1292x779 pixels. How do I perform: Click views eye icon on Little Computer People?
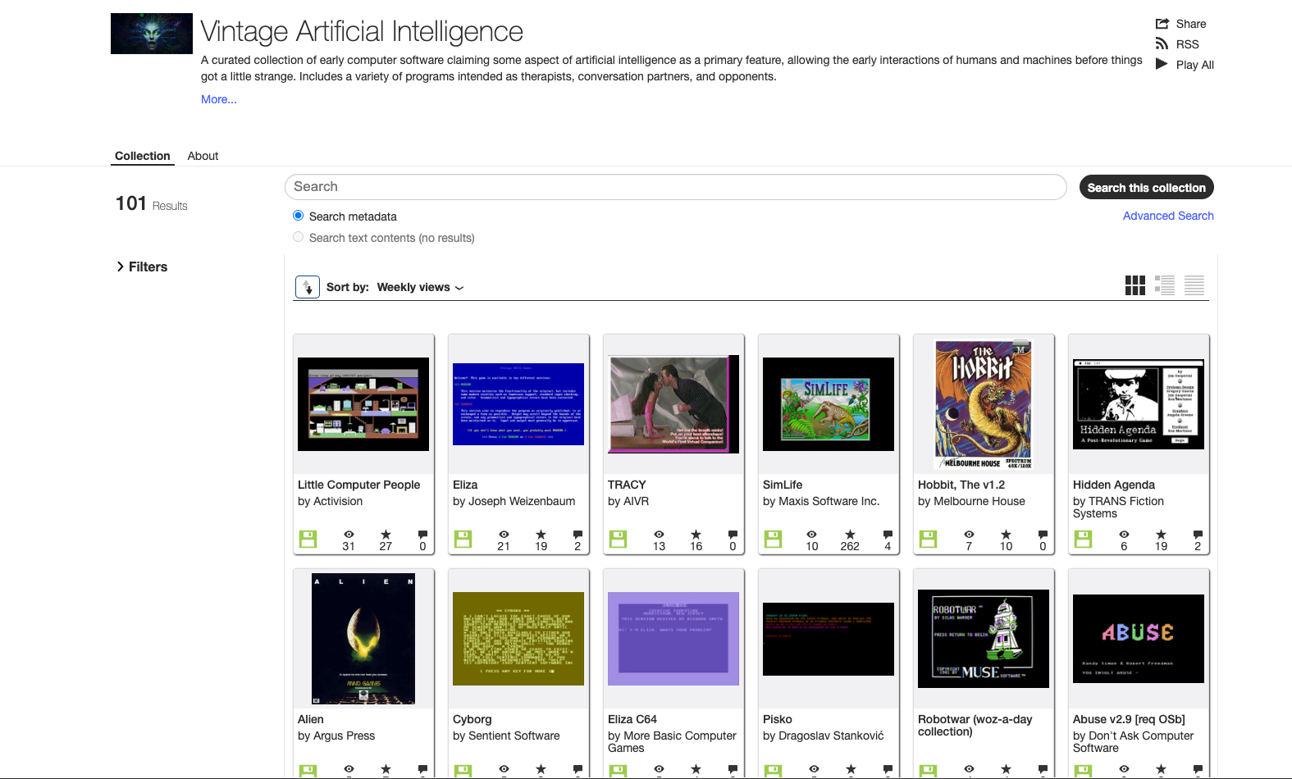pyautogui.click(x=349, y=535)
